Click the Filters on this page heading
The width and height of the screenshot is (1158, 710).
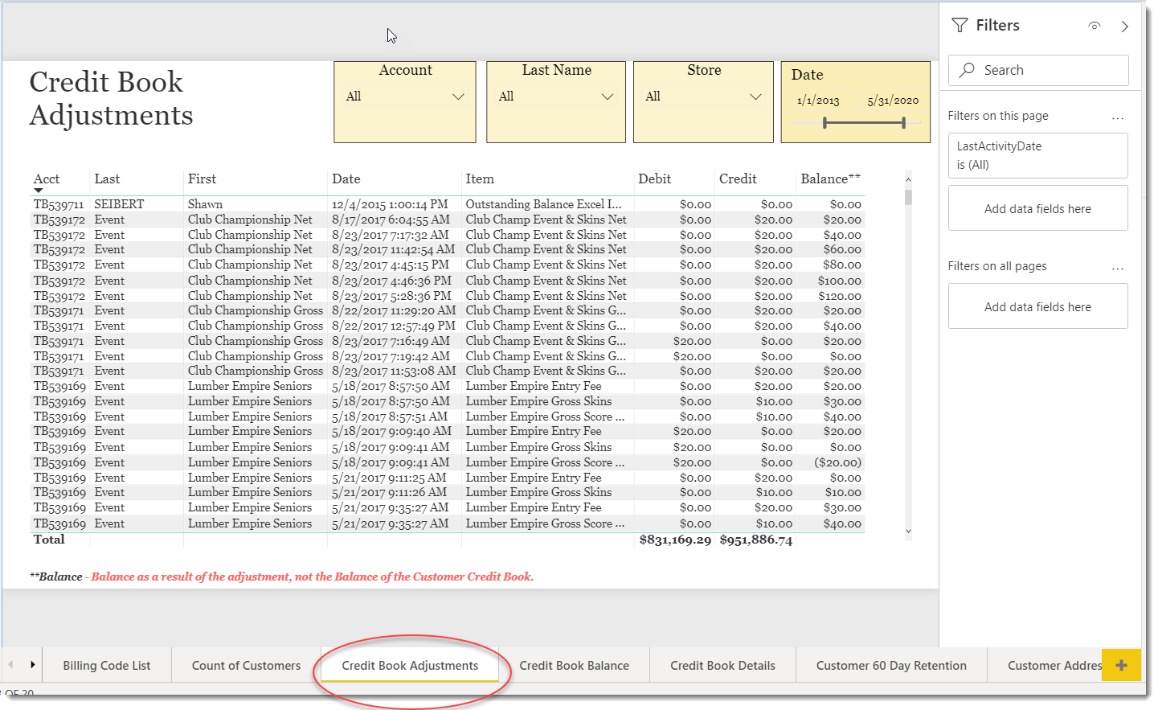click(x=998, y=116)
